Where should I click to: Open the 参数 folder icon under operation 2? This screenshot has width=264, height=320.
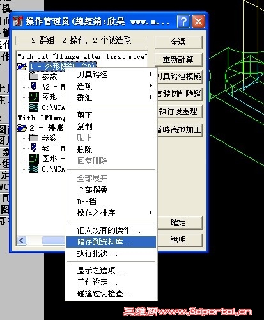pyautogui.click(x=34, y=138)
